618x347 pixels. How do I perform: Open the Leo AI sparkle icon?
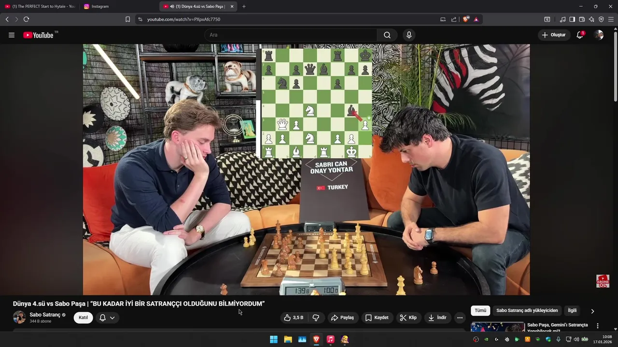click(x=591, y=19)
